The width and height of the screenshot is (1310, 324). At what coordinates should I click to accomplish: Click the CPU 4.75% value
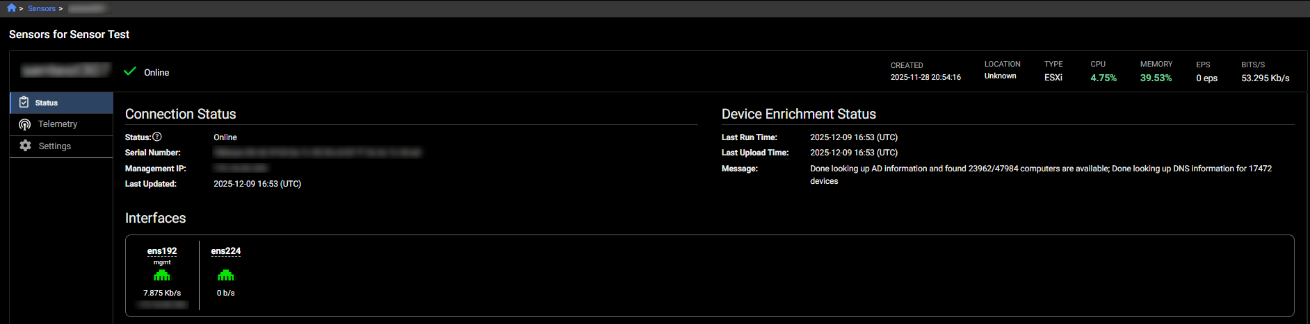tap(1103, 78)
